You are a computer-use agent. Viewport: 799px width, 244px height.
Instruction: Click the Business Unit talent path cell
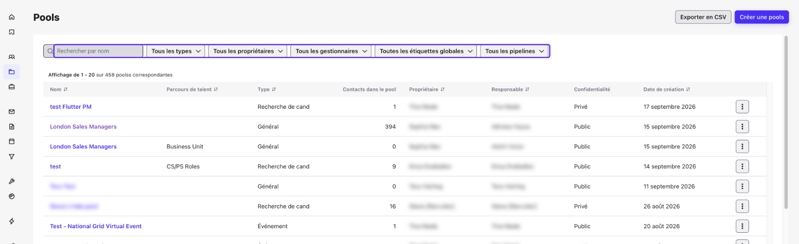[185, 146]
